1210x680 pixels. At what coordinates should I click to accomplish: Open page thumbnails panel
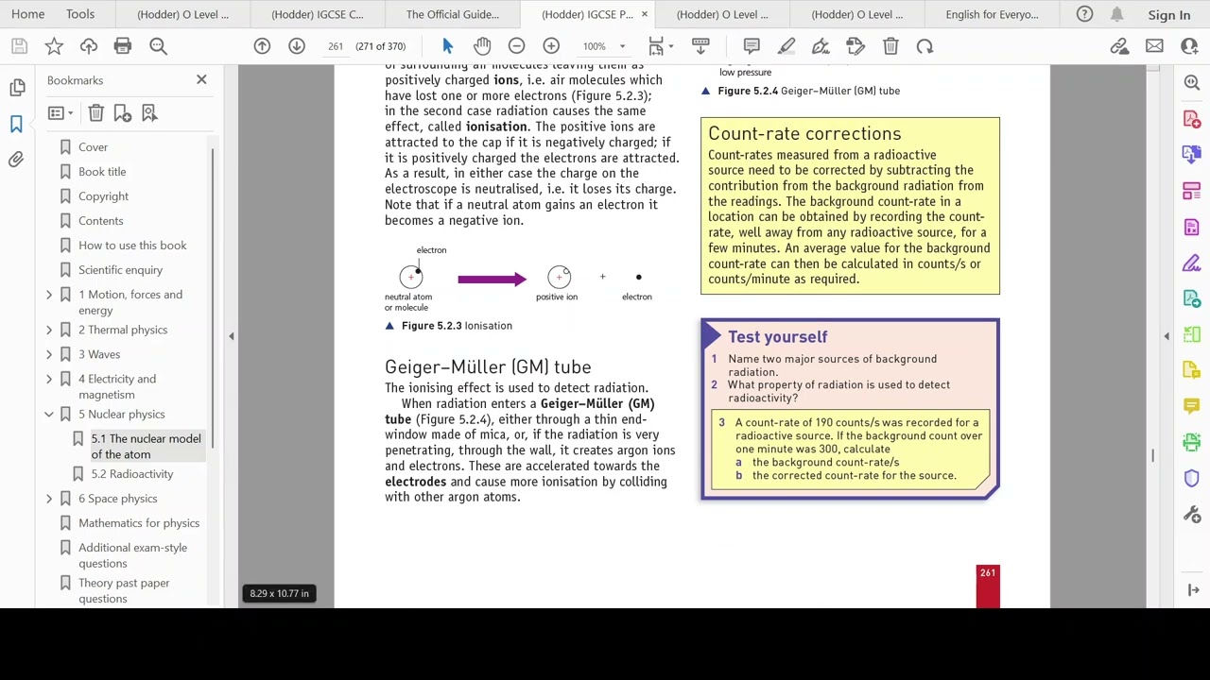(17, 88)
